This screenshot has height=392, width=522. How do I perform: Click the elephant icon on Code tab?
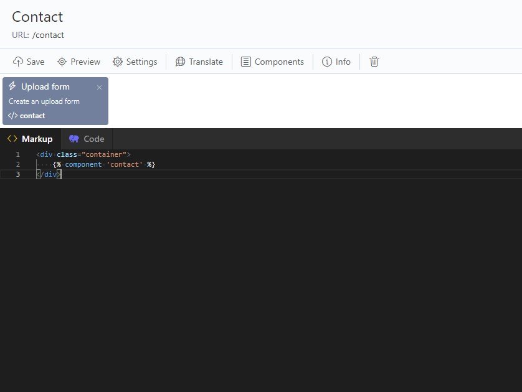tap(74, 139)
